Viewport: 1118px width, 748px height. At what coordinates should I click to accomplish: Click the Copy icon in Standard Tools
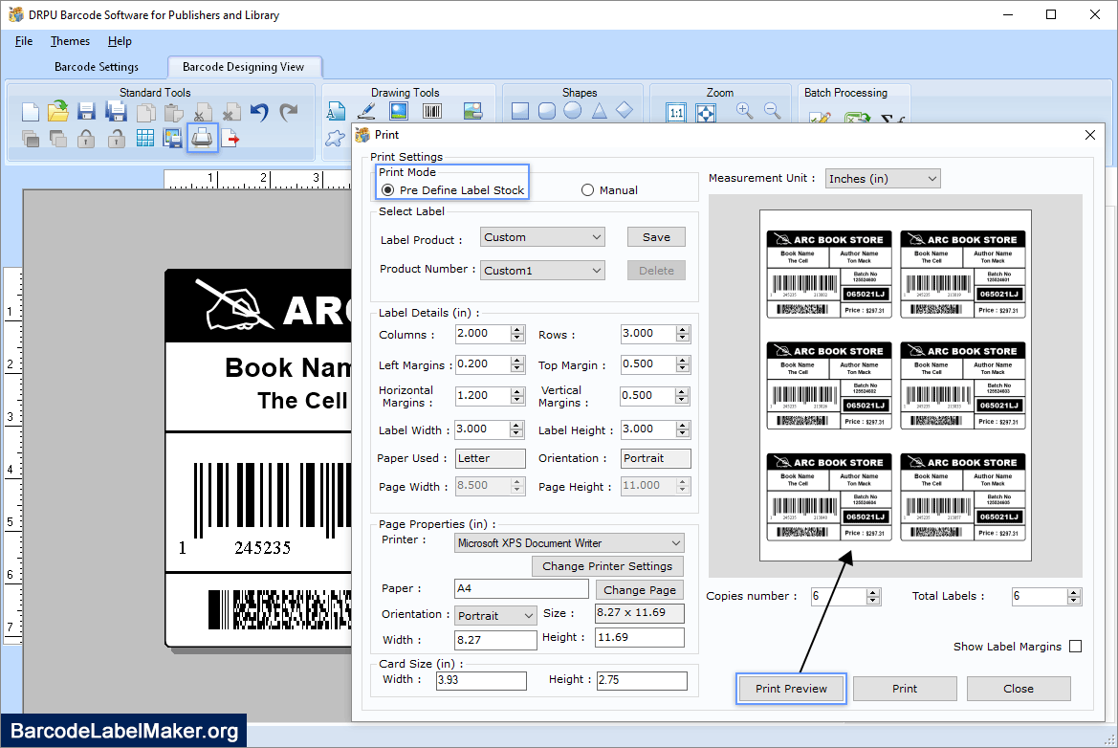145,113
